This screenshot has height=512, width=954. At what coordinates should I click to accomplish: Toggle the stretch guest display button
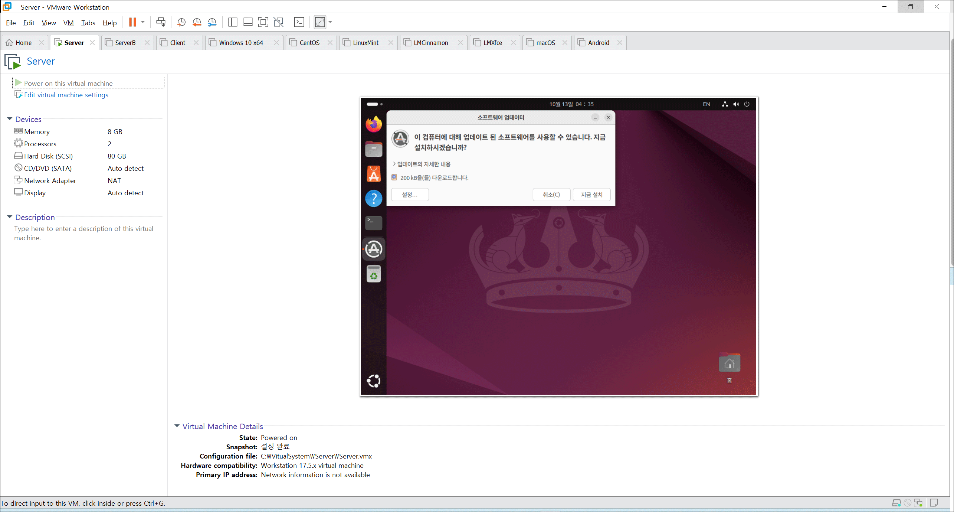(x=320, y=22)
